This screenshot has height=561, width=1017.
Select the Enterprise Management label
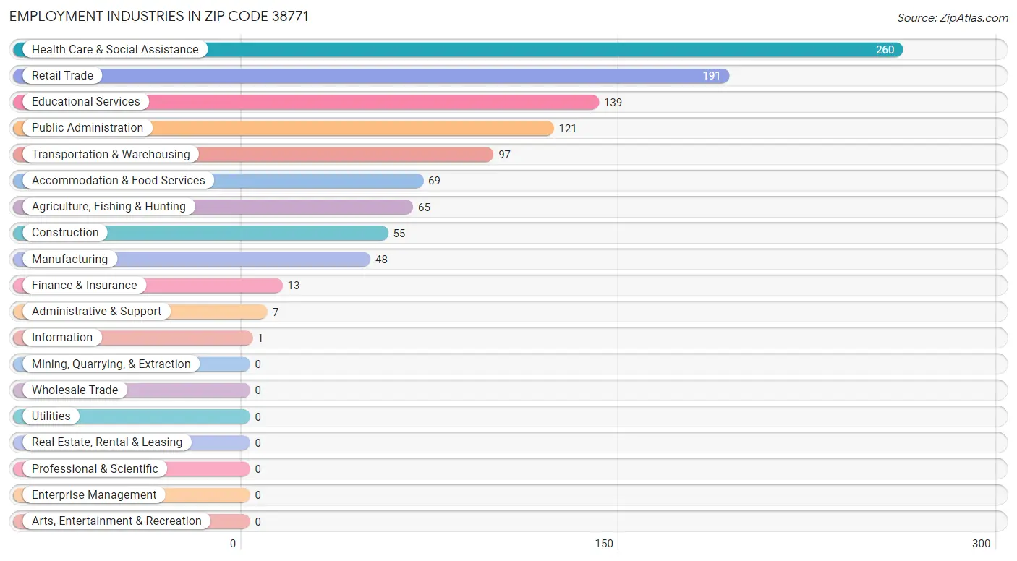click(94, 494)
